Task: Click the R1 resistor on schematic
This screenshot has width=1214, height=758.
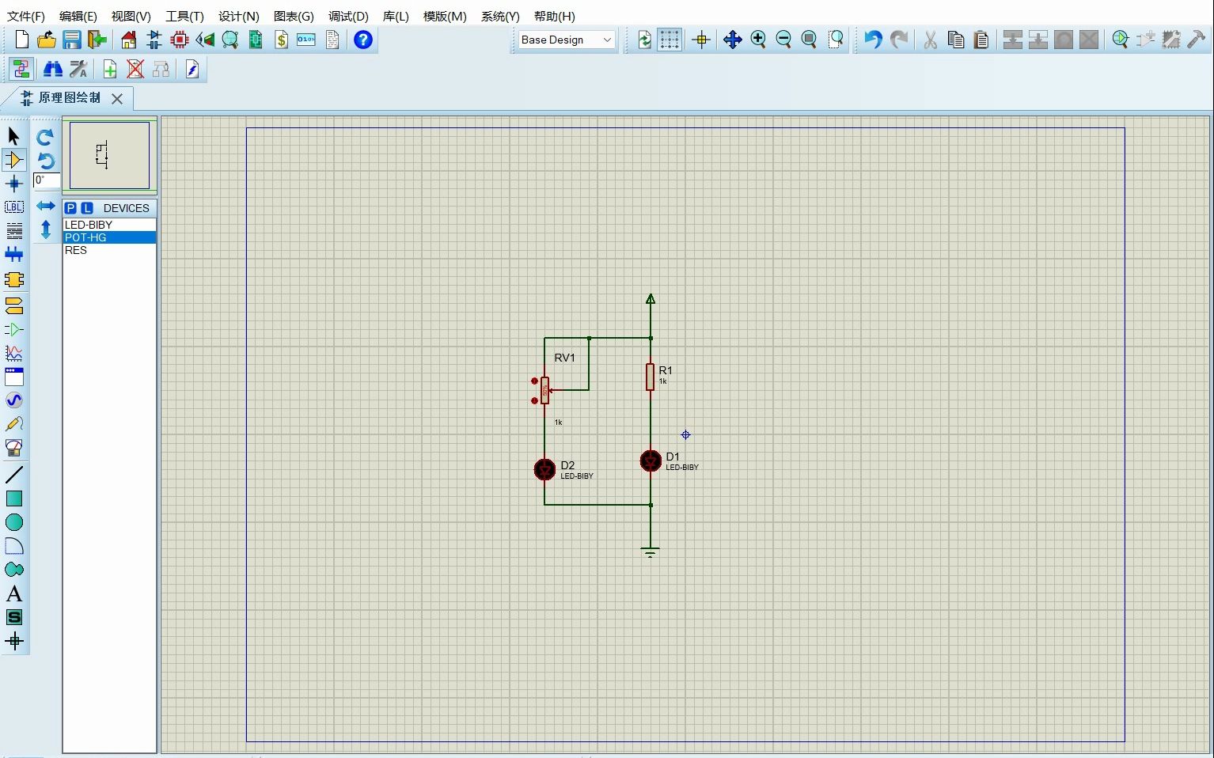Action: pos(650,377)
